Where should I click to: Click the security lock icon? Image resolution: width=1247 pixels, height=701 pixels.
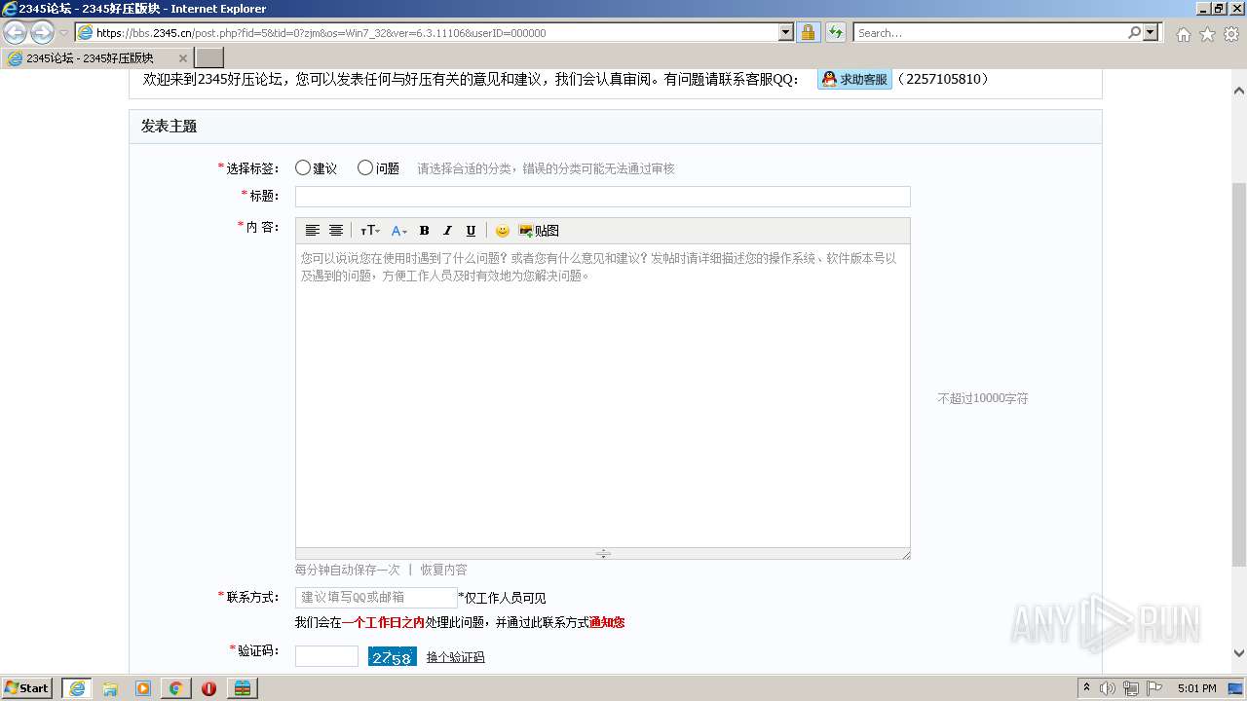pos(808,32)
